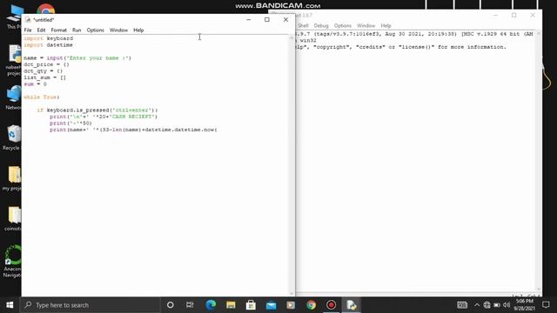Launch Microsoft Edge from the taskbar
Viewport: 557px width, 313px height.
pyautogui.click(x=211, y=305)
